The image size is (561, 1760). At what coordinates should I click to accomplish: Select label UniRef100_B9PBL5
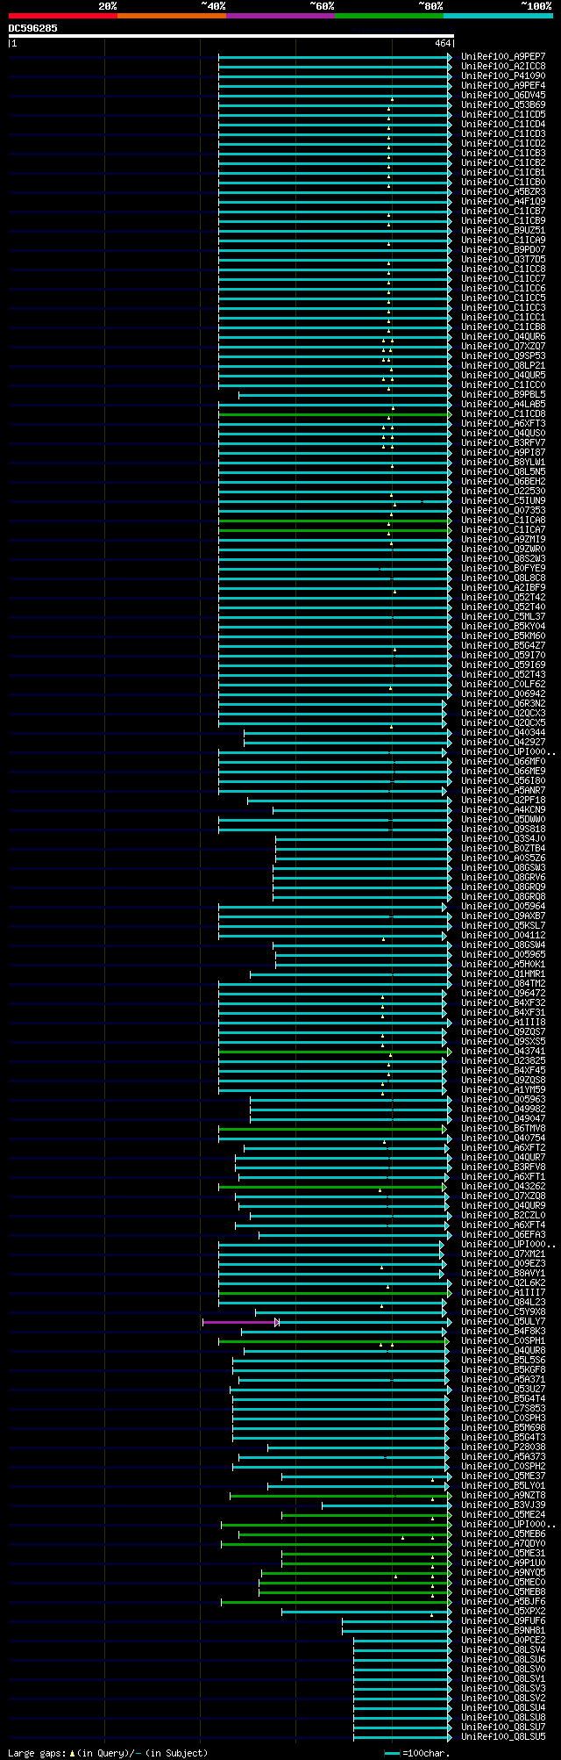(x=503, y=395)
